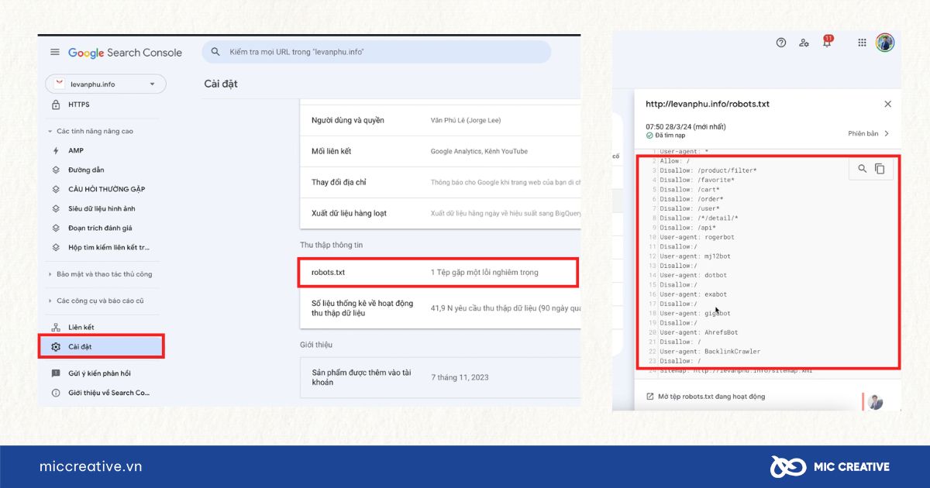This screenshot has width=930, height=488.
Task: Click the info icon beside 'Giới thiệu'
Action: point(56,393)
